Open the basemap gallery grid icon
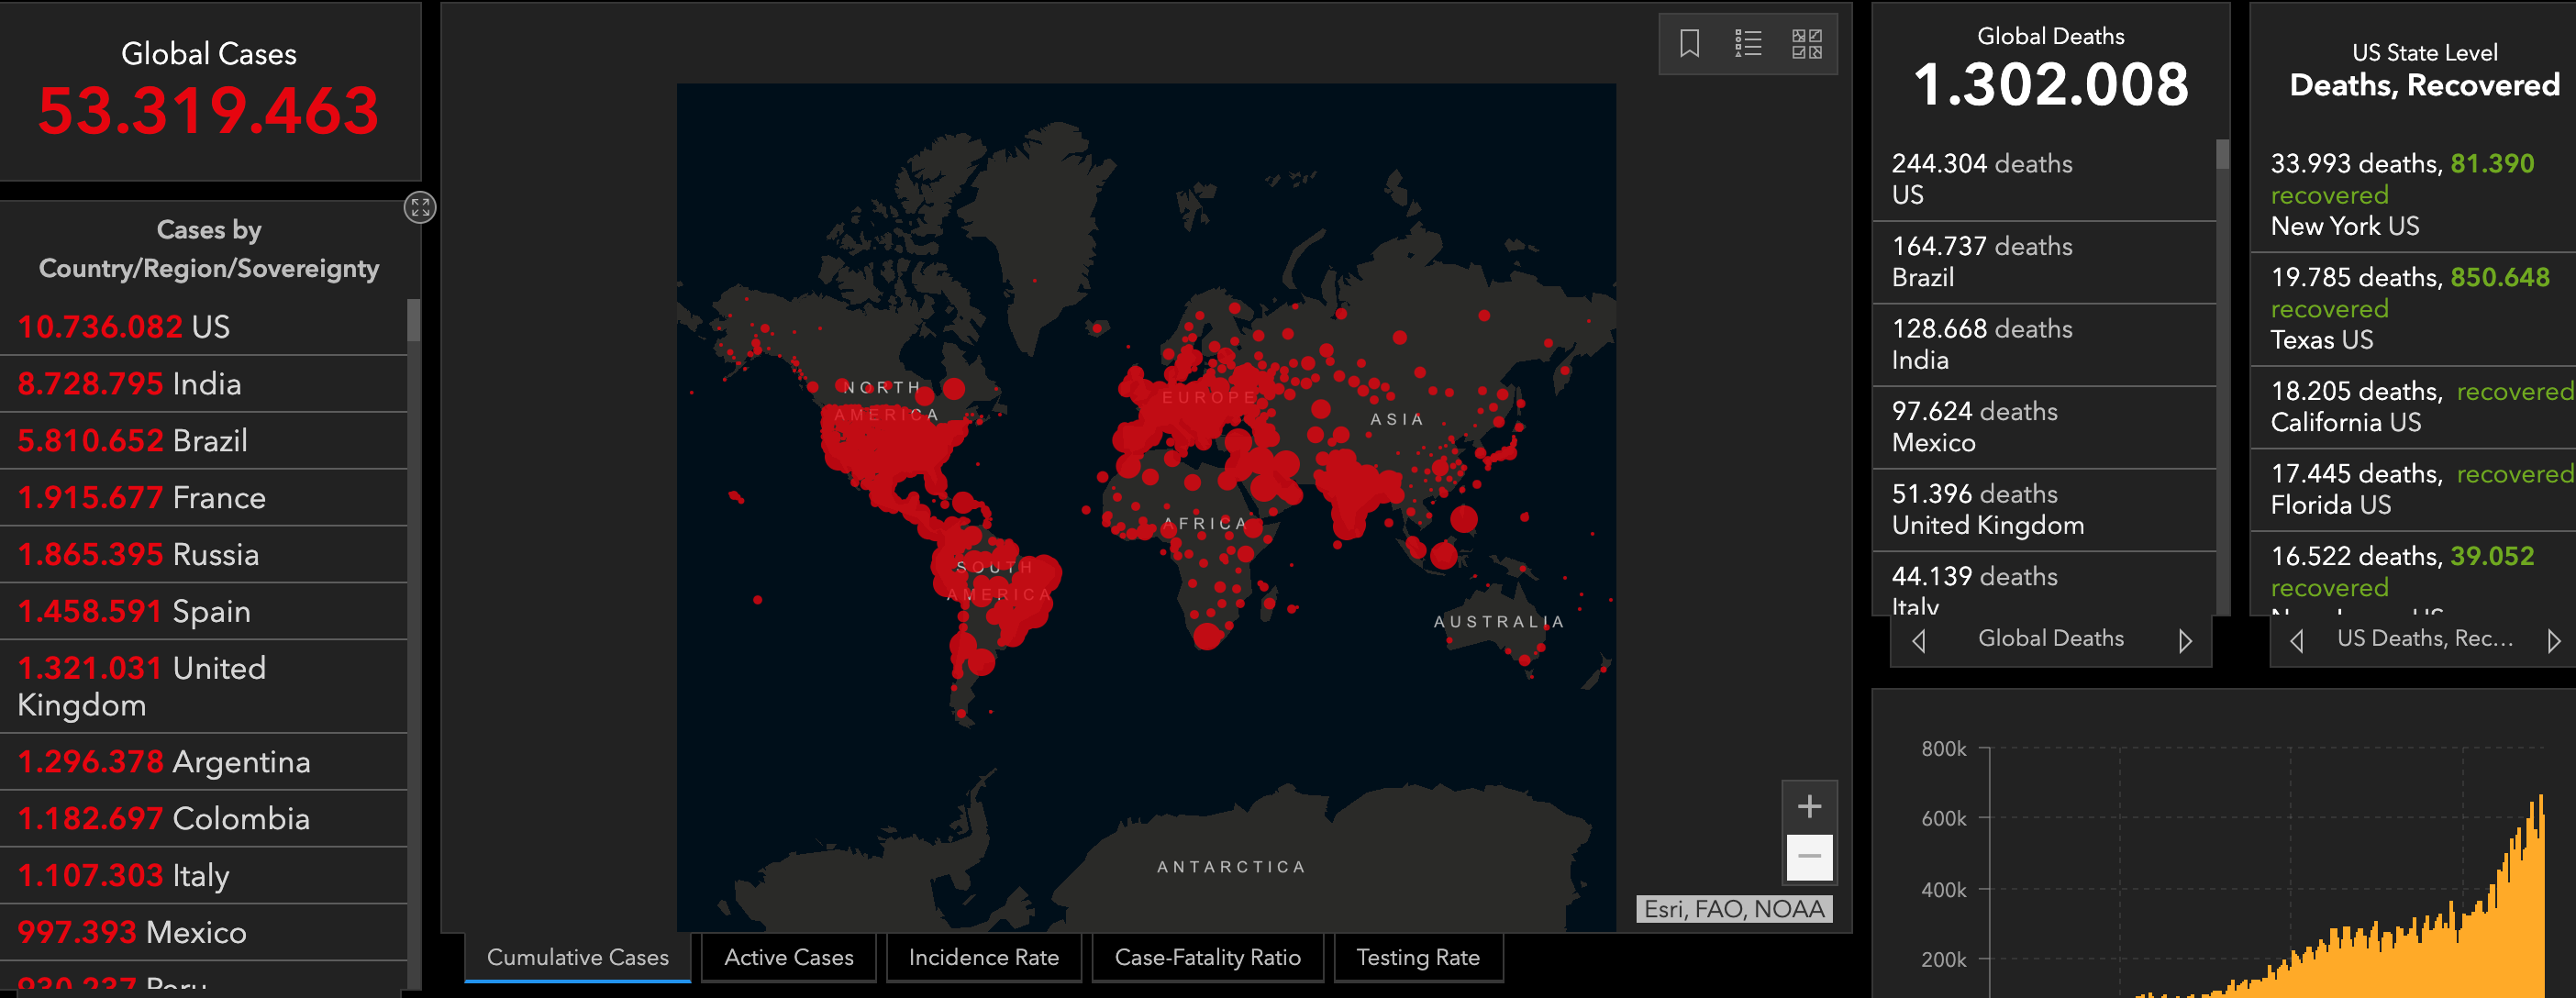The image size is (2576, 998). 1806,44
